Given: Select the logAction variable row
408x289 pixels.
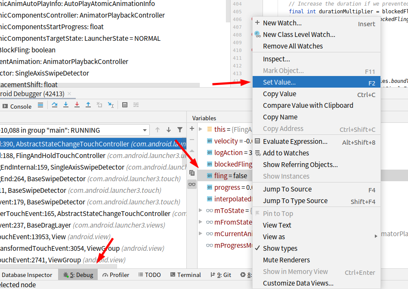Looking at the screenshot, I should pos(225,153).
